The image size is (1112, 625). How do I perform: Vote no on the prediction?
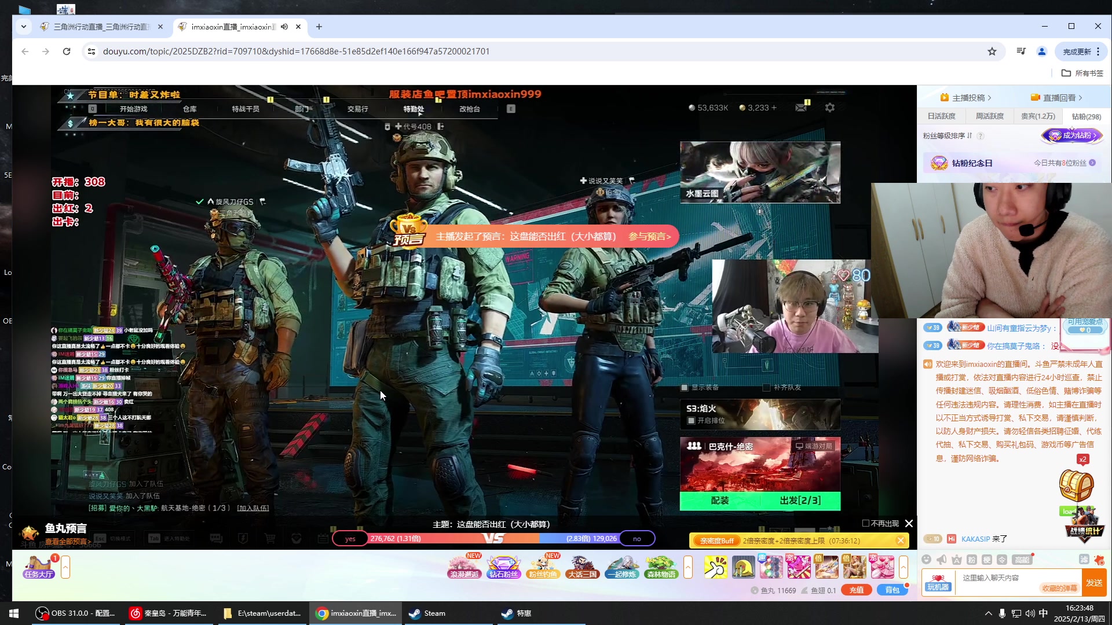pos(637,539)
